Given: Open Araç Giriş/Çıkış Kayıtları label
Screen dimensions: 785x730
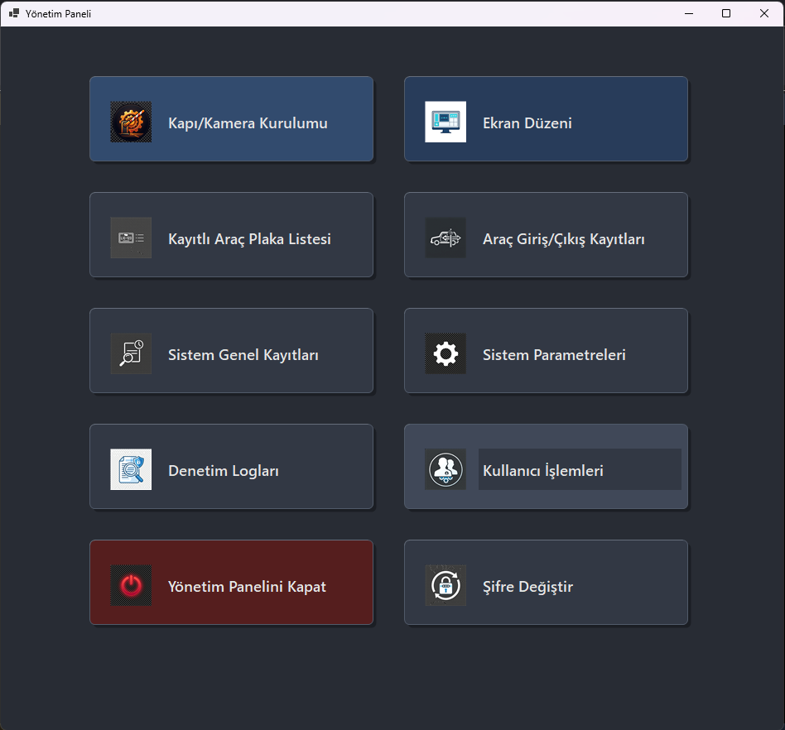Looking at the screenshot, I should coord(564,239).
